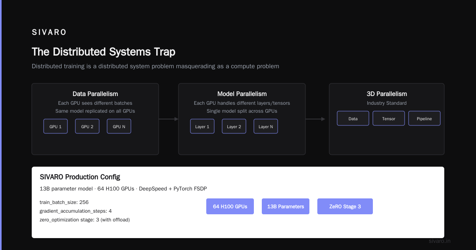Select the GPU N box
Screen dimensions: 476x250
pos(119,126)
